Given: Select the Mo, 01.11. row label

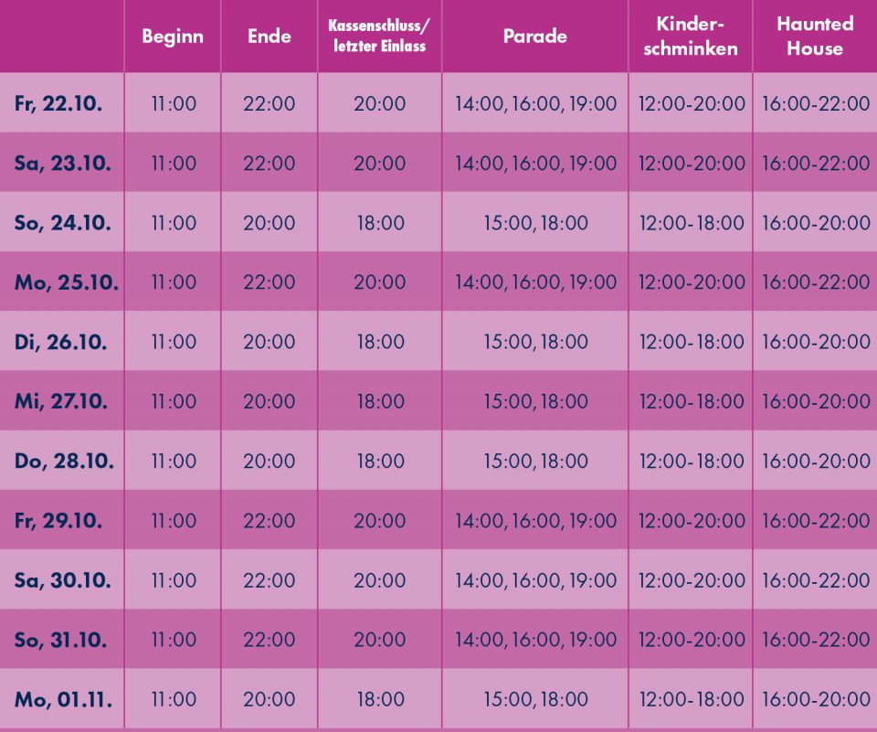Looking at the screenshot, I should [x=64, y=700].
